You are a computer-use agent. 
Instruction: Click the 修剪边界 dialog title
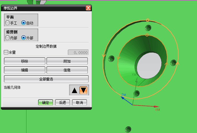[10, 8]
